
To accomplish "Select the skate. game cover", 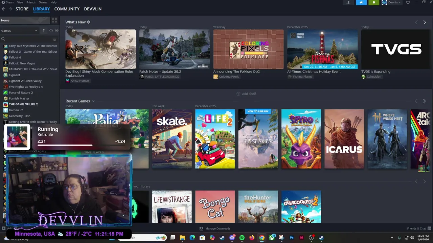I will [172, 139].
